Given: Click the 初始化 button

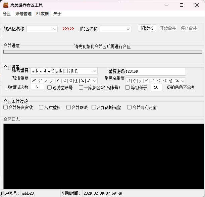Looking at the screenshot, I should [147, 28].
